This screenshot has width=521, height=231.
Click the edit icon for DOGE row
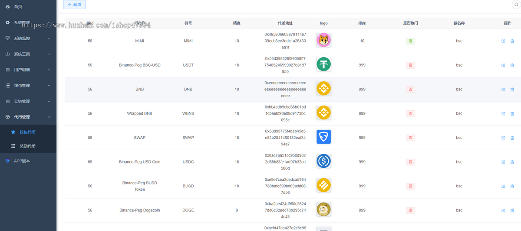503,211
